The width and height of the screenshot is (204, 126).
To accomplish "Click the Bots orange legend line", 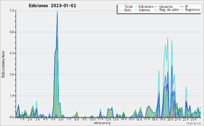I will [x=121, y=10].
